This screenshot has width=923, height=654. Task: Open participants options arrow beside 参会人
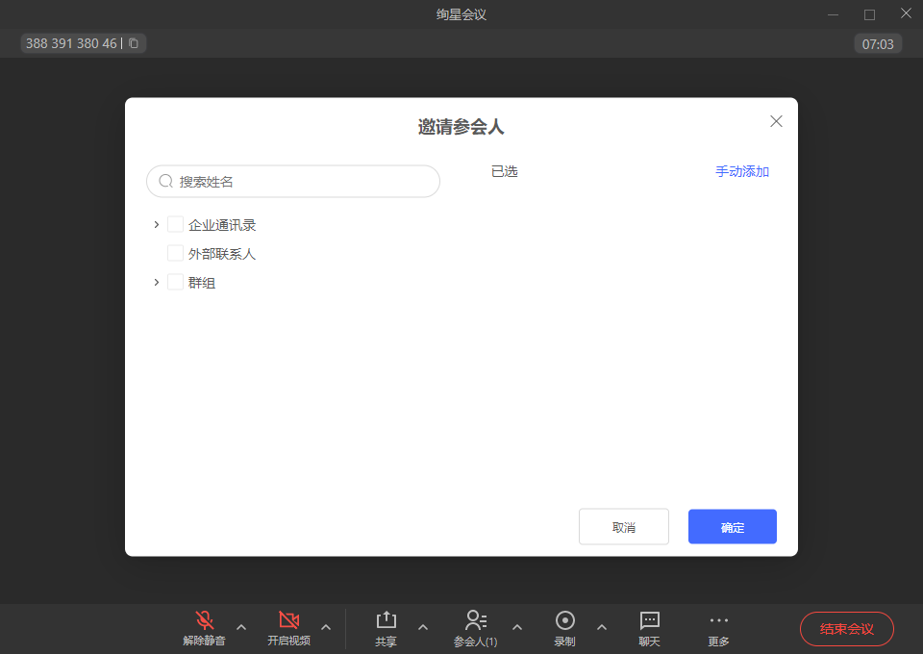[517, 627]
